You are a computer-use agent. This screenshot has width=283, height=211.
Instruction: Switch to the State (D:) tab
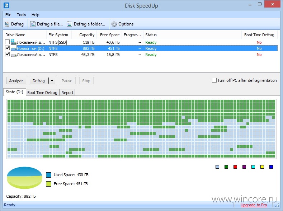pos(14,92)
